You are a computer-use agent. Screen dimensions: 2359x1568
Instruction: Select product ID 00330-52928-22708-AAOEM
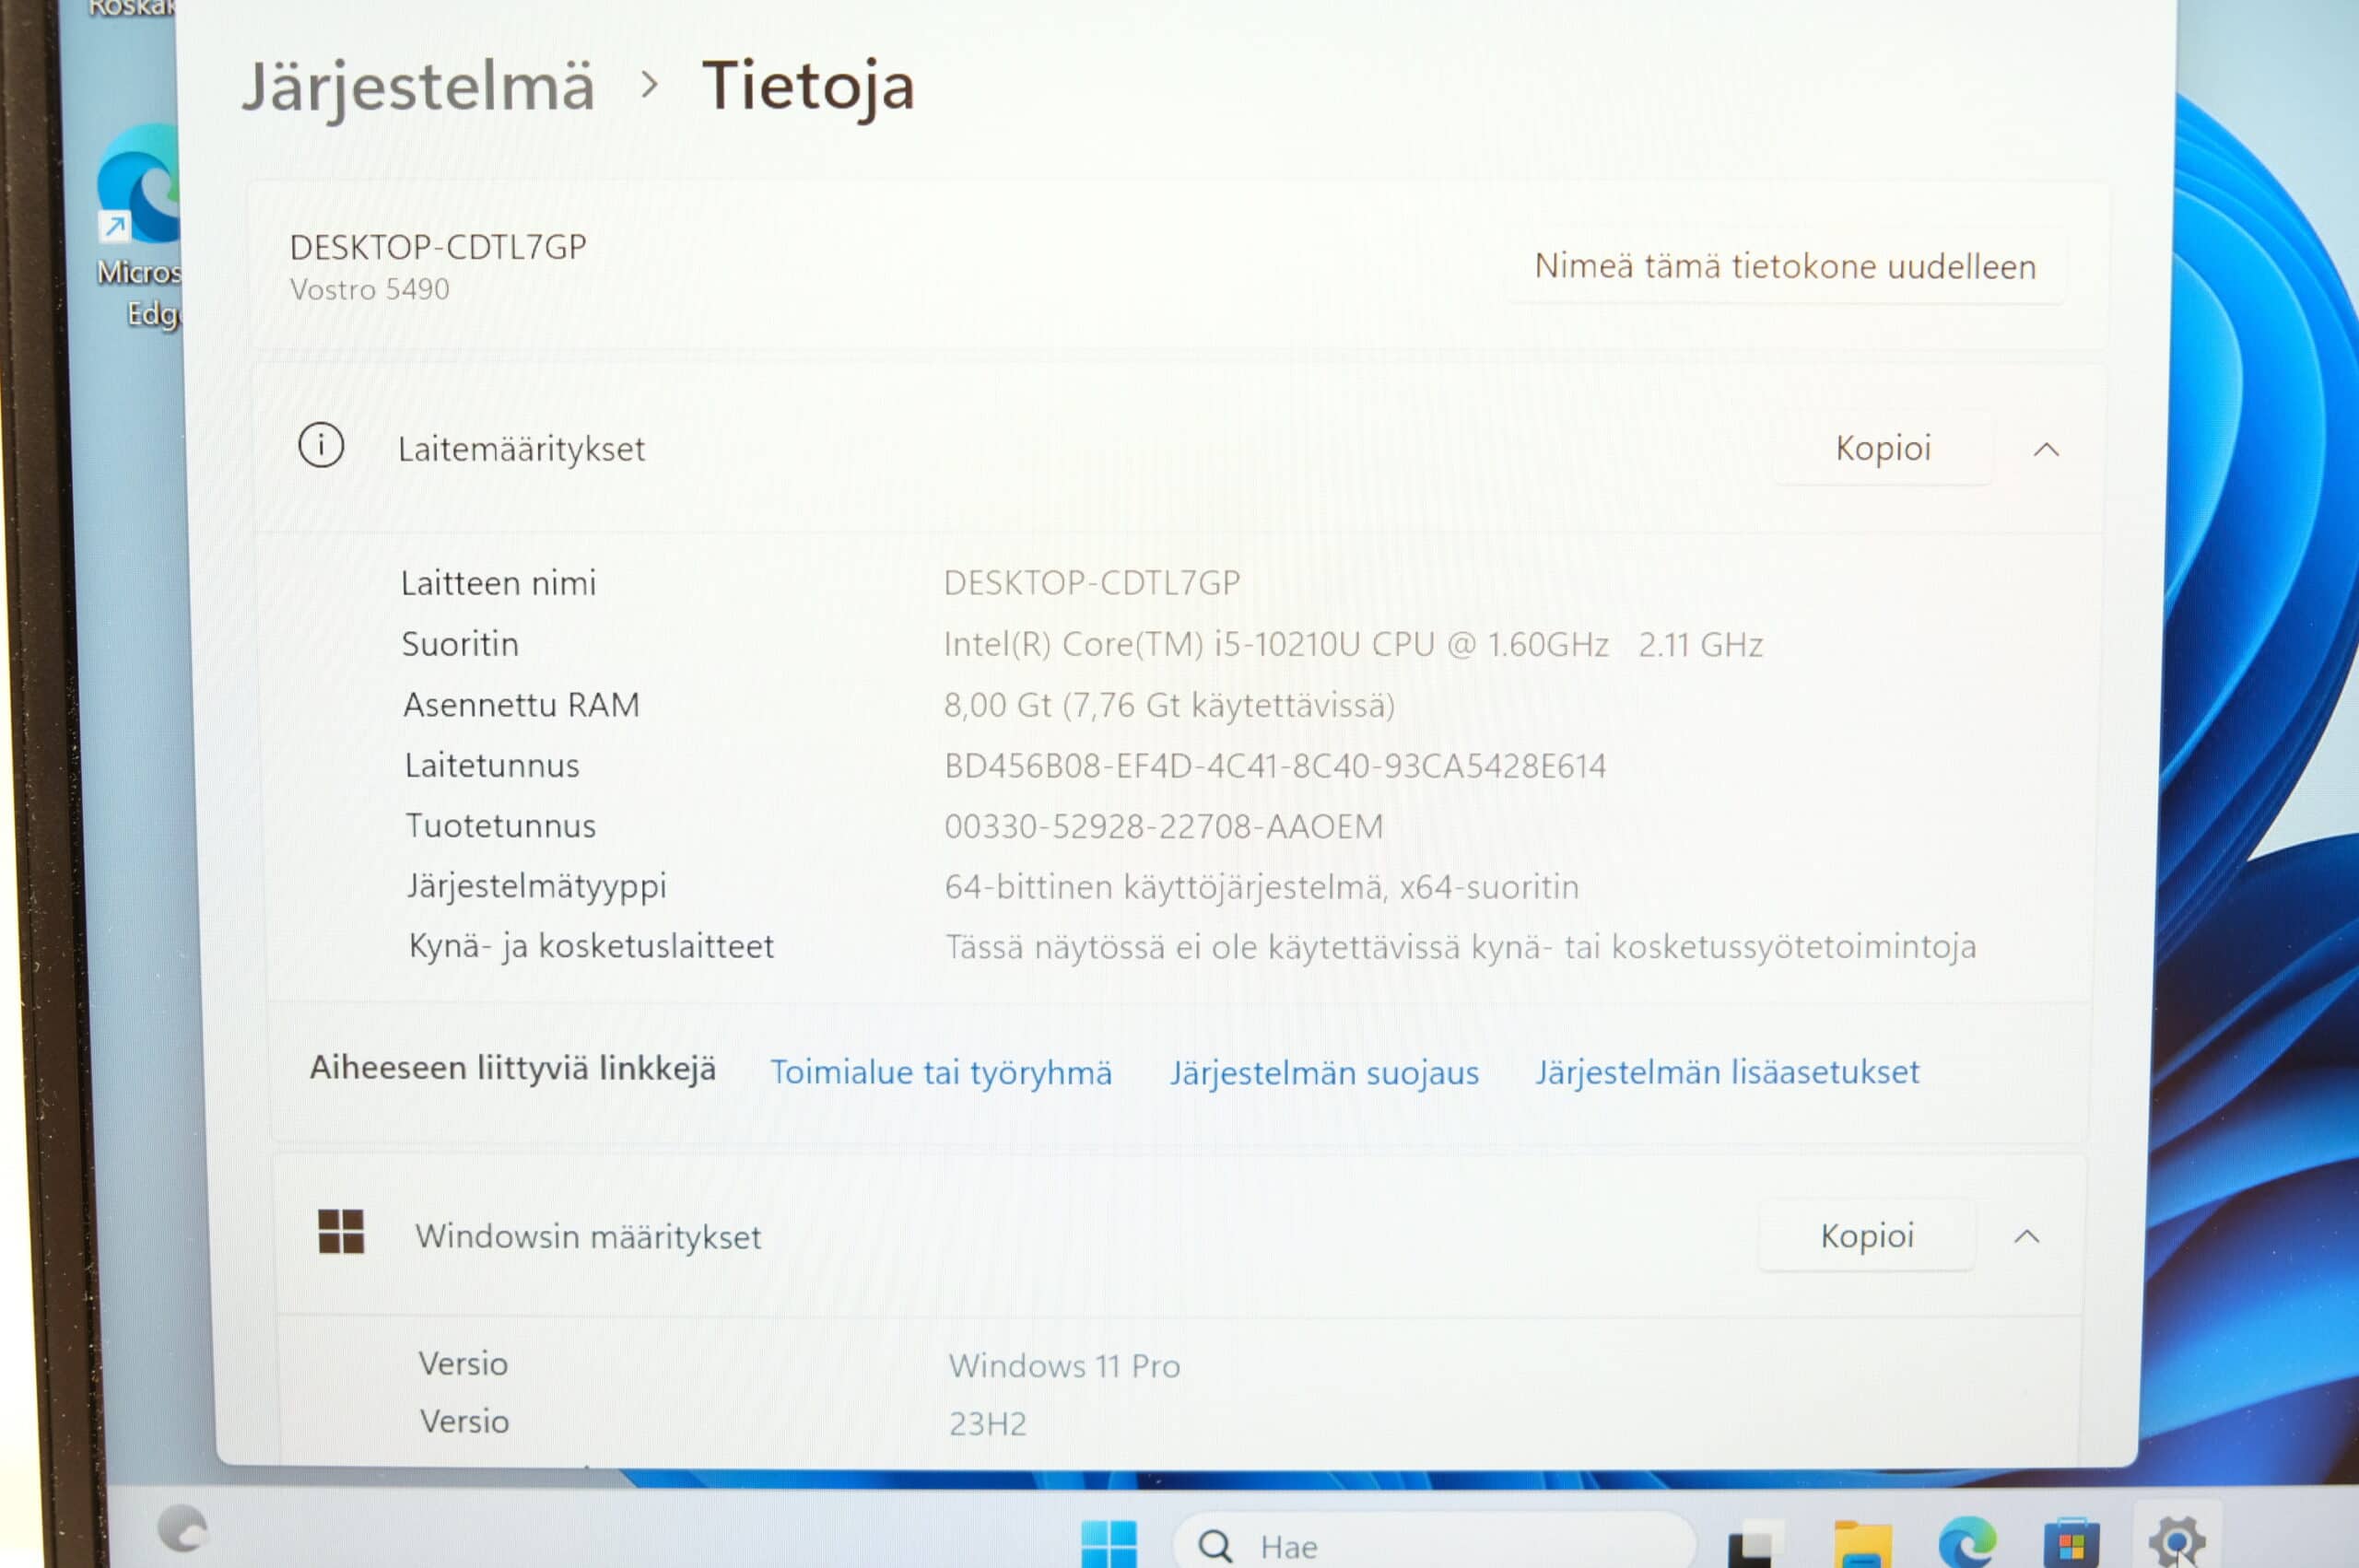tap(1164, 827)
